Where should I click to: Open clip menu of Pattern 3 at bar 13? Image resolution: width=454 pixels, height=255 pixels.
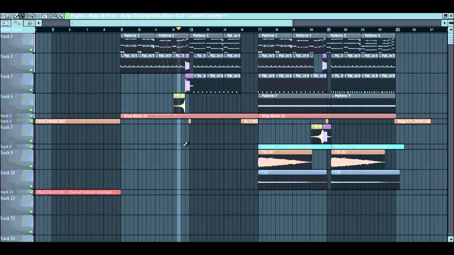click(191, 35)
